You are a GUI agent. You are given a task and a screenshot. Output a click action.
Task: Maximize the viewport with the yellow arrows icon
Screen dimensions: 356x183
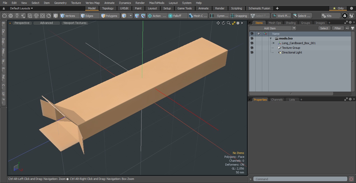pos(234,23)
